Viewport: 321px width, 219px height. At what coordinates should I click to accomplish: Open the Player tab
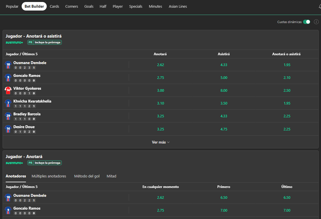click(x=118, y=6)
